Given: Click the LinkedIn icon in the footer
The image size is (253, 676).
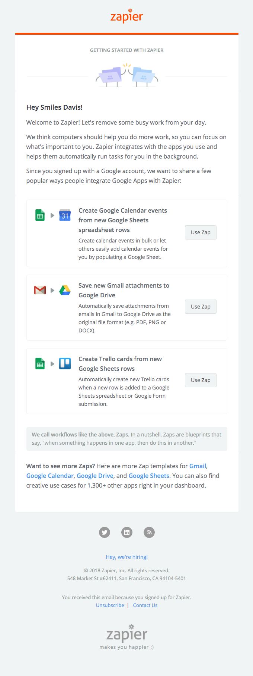Looking at the screenshot, I should point(127,532).
